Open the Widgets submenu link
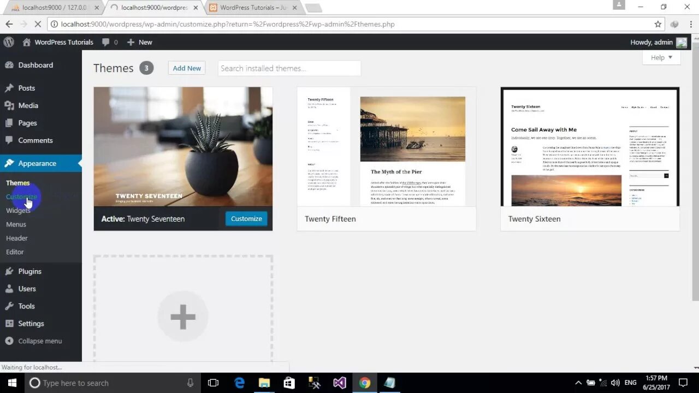Image resolution: width=699 pixels, height=393 pixels. click(18, 210)
